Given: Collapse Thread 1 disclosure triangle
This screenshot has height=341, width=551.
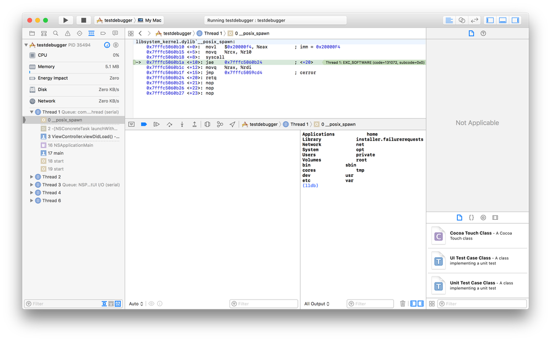Looking at the screenshot, I should 31,112.
